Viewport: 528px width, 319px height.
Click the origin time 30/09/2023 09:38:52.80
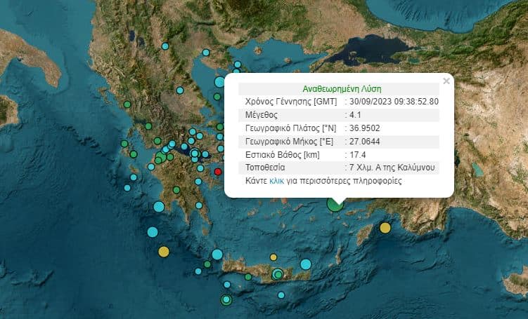(394, 102)
